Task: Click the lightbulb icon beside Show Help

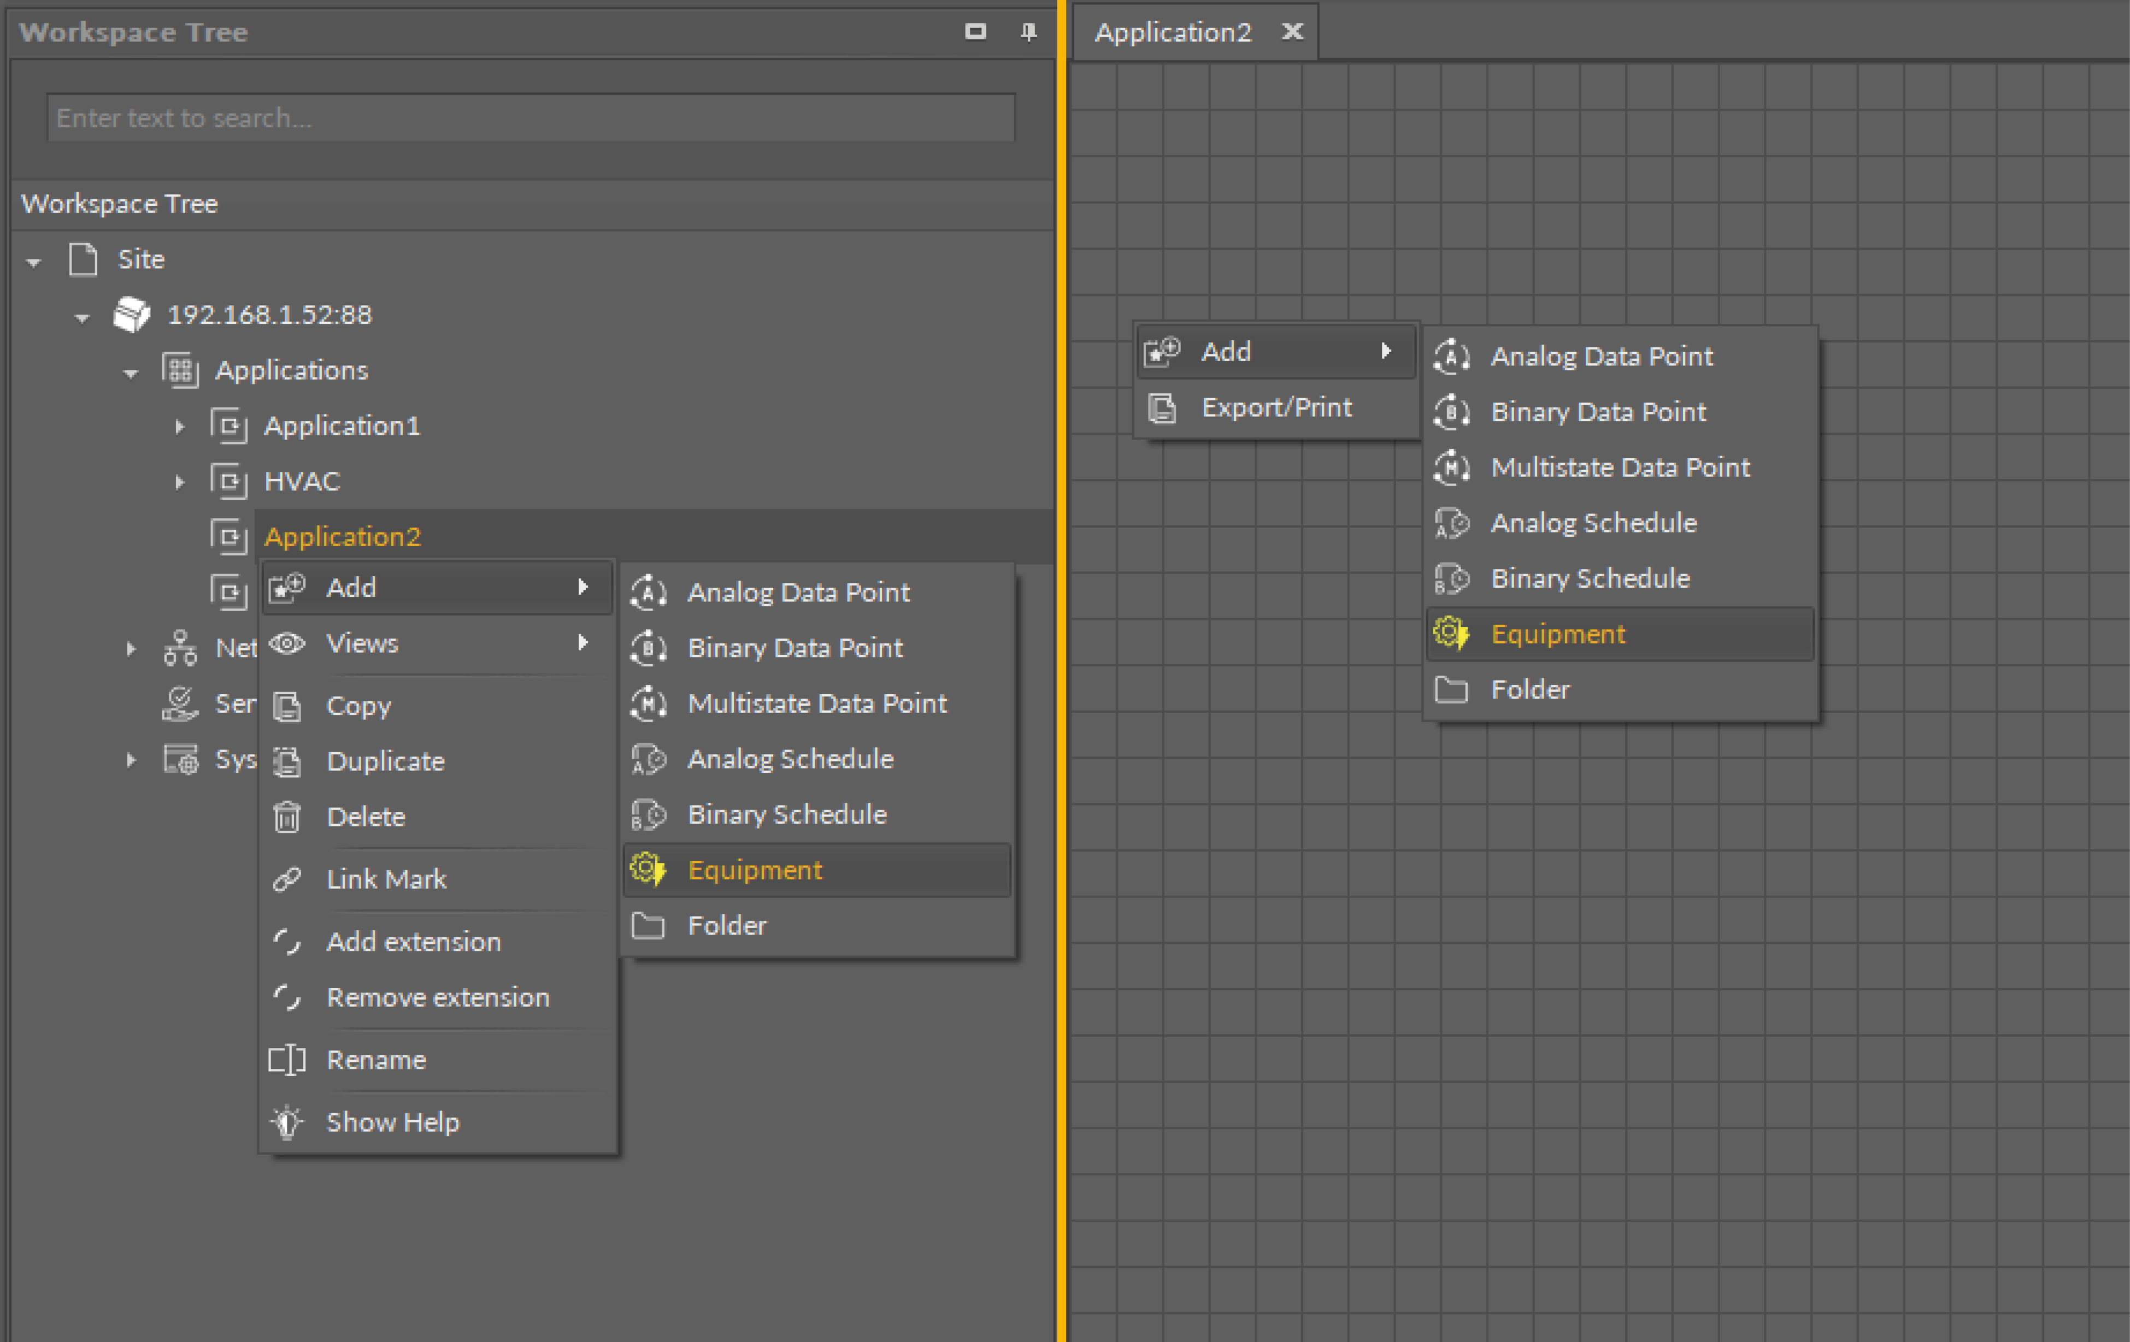Action: [x=286, y=1122]
